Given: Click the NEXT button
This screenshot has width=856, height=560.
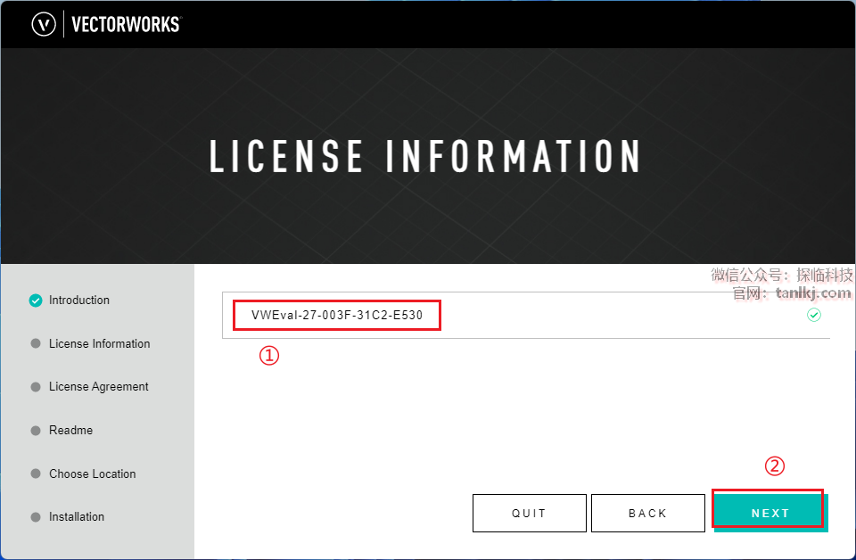Looking at the screenshot, I should point(770,513).
